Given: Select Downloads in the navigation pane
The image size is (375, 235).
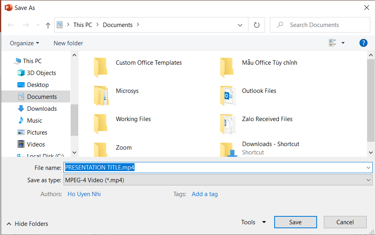Looking at the screenshot, I should (x=42, y=109).
